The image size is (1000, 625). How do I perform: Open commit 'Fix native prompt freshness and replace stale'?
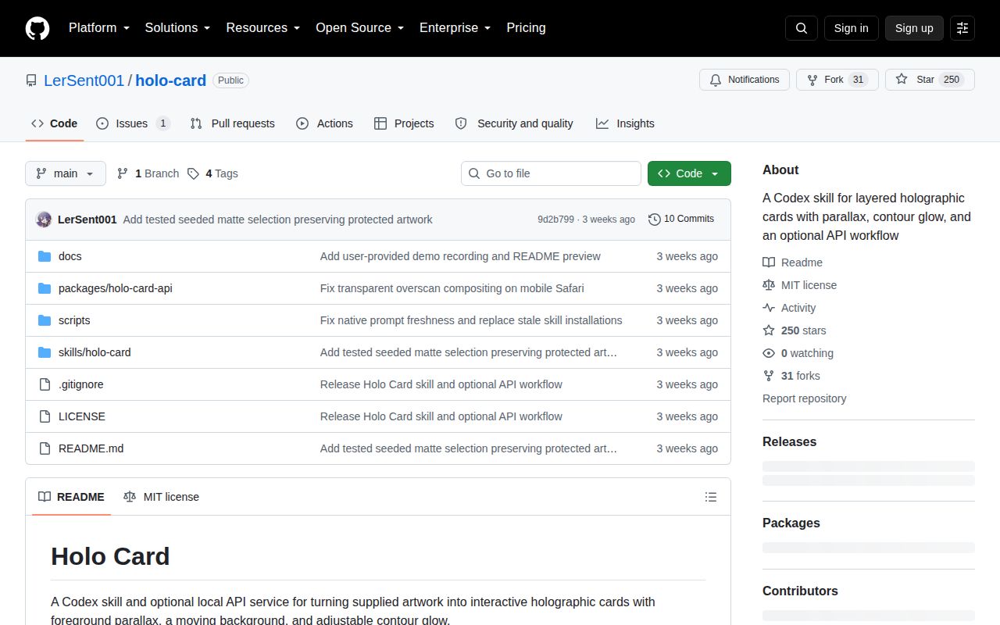(x=471, y=320)
